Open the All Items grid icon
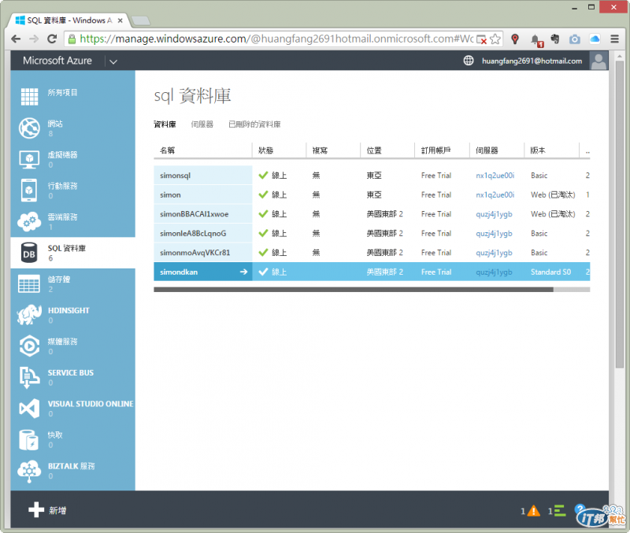Viewport: 630px width, 533px height. pyautogui.click(x=29, y=96)
